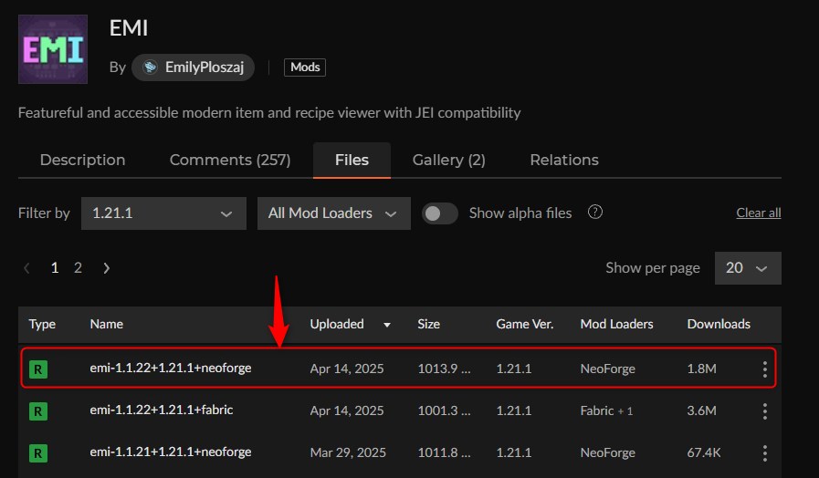Go to the next page arrow

pos(107,268)
